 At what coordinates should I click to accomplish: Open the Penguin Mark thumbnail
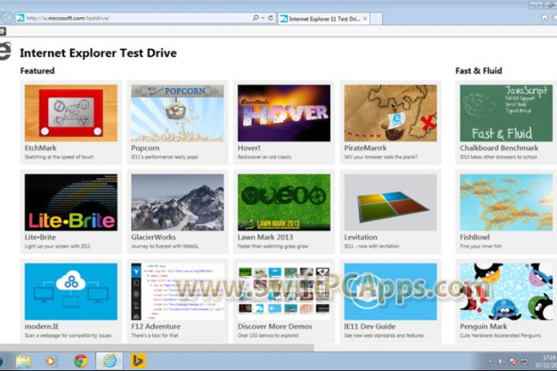tap(506, 291)
